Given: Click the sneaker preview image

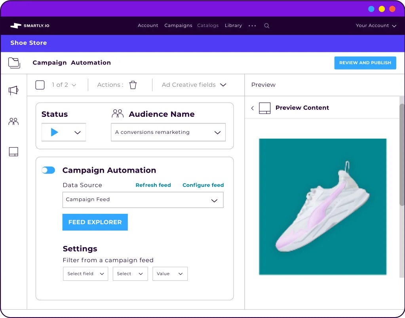Looking at the screenshot, I should tap(322, 206).
